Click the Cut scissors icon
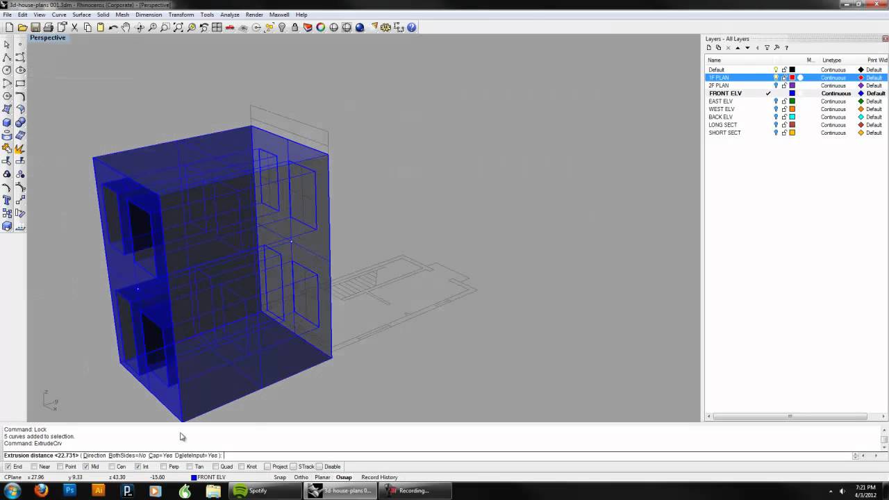Image resolution: width=889 pixels, height=500 pixels. pos(74,27)
